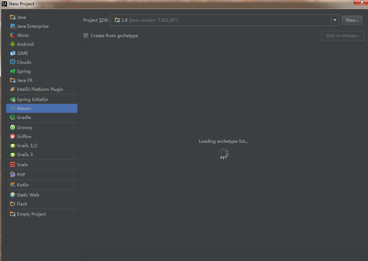Choose Spring Initializr label
The height and width of the screenshot is (261, 368).
point(32,99)
